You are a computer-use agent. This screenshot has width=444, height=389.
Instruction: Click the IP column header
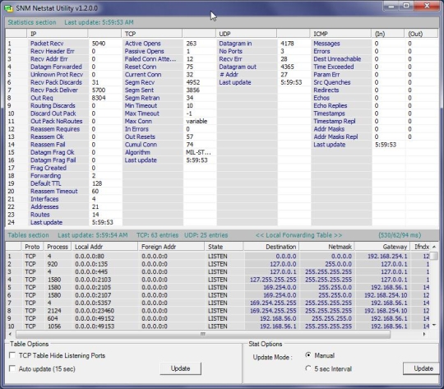point(58,34)
